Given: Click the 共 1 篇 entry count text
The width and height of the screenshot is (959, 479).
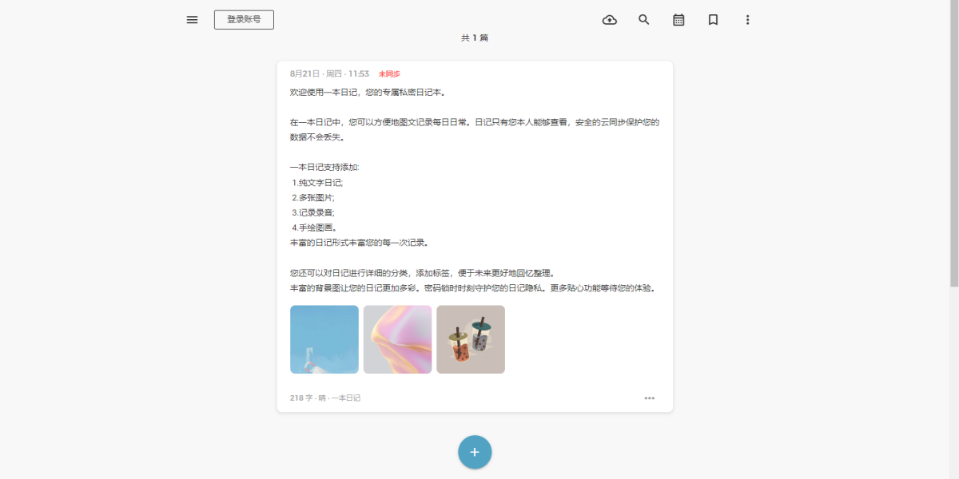Looking at the screenshot, I should tap(475, 38).
